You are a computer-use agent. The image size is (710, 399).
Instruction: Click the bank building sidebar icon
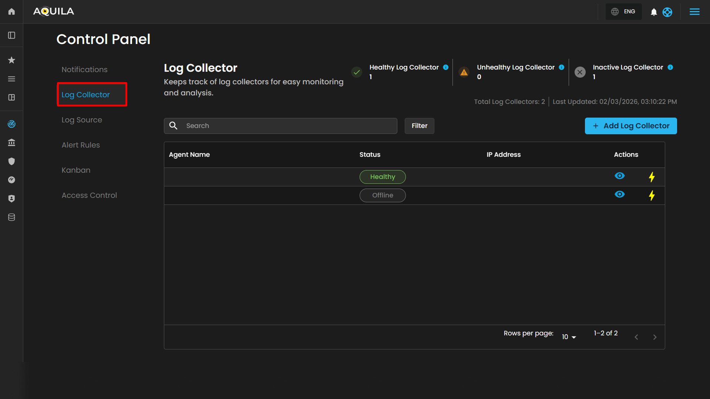[11, 142]
